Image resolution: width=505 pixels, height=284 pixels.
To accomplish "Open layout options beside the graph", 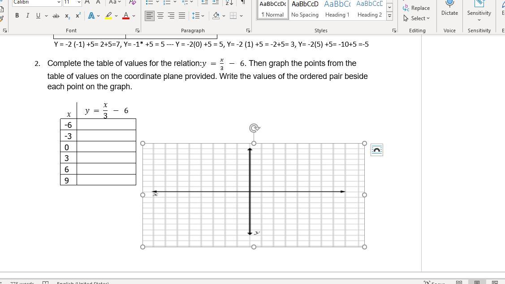I will coord(377,150).
